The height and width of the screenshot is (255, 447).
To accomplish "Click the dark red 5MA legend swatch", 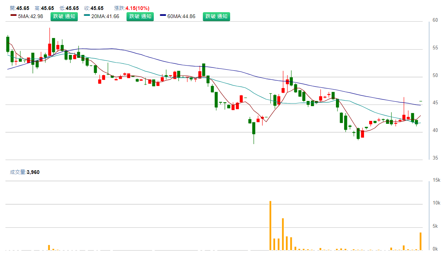I will tap(14, 16).
